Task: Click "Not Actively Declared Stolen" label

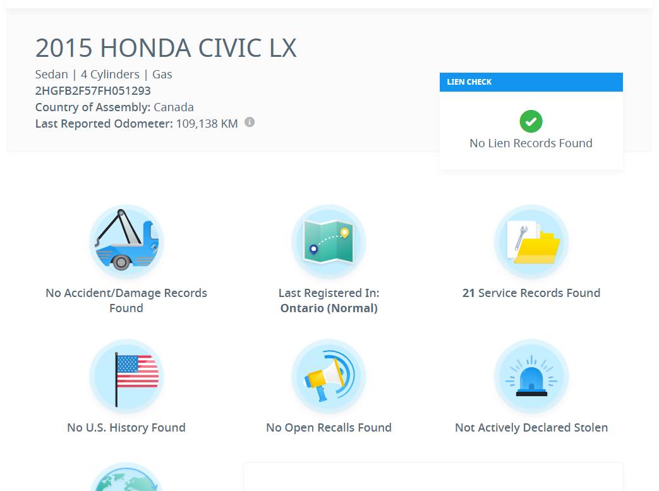Action: point(531,428)
